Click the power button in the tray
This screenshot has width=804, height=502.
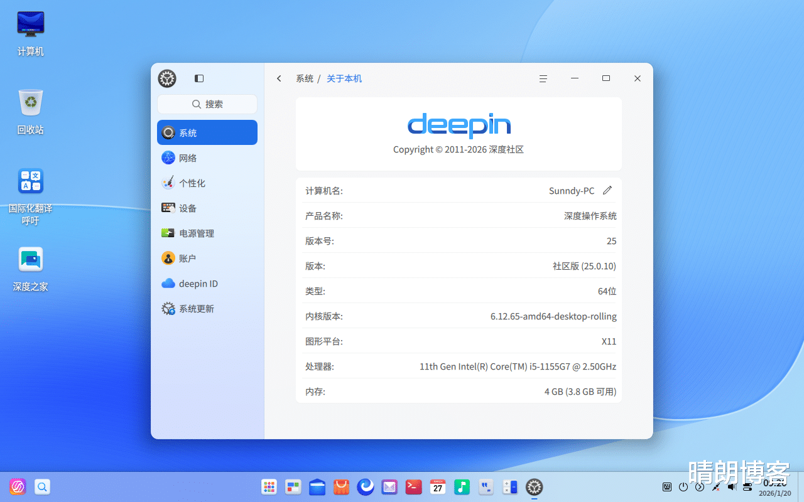point(683,487)
